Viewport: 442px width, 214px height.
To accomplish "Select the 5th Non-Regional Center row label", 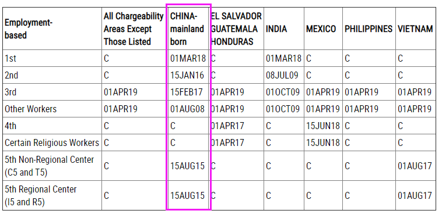I will [50, 166].
